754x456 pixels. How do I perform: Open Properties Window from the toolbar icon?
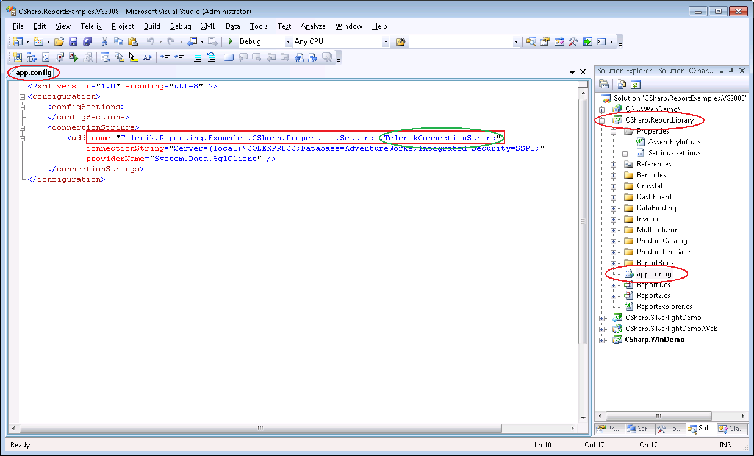545,41
